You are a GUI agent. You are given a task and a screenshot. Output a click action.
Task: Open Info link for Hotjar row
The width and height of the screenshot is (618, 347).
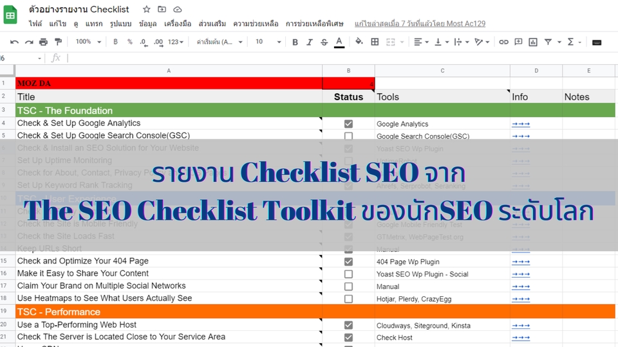click(521, 299)
